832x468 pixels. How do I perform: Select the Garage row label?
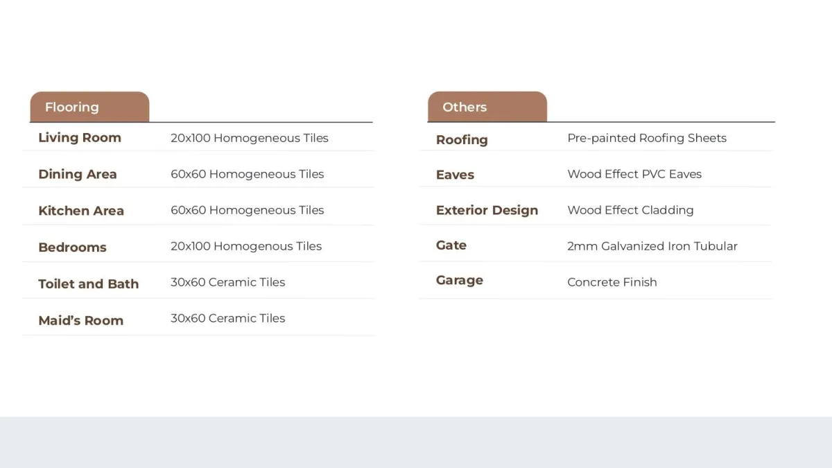tap(460, 280)
